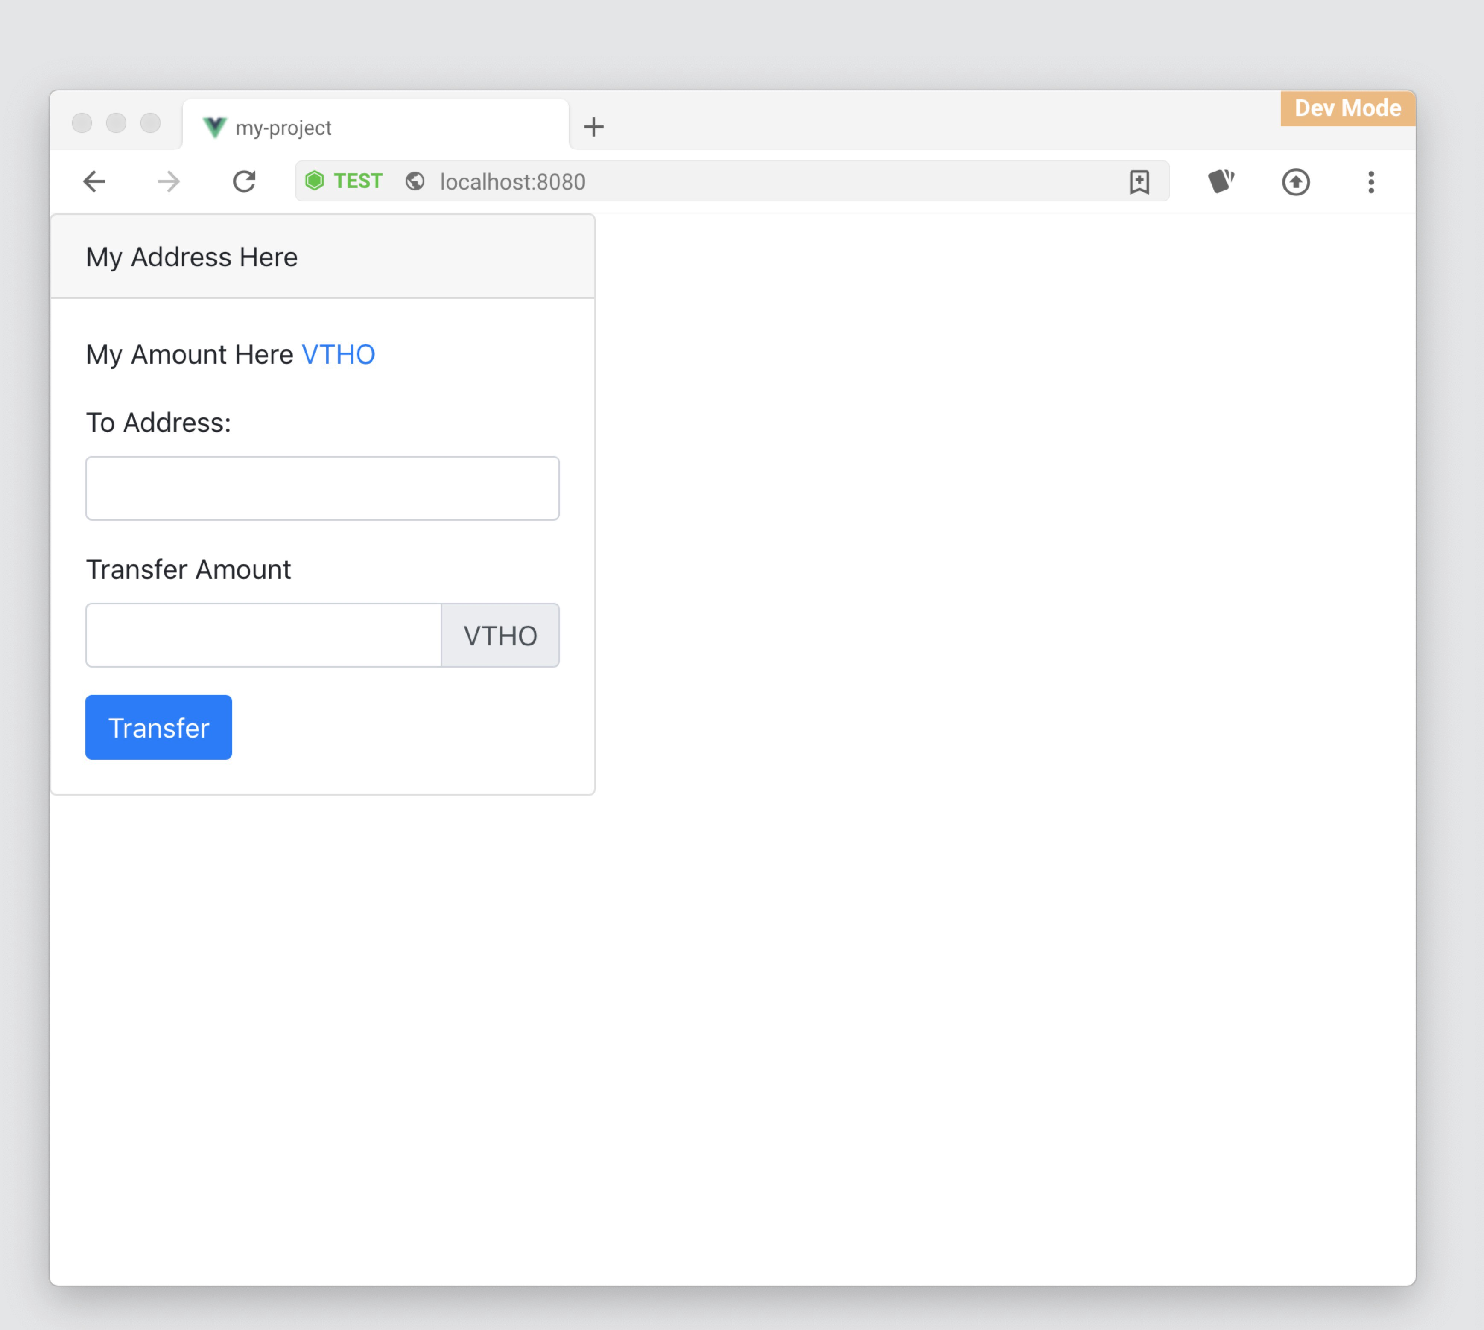
Task: Focus the Transfer Amount input
Action: pyautogui.click(x=263, y=635)
